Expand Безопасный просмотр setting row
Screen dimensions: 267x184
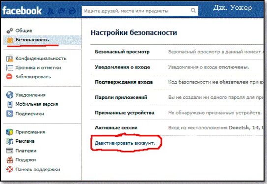177,52
